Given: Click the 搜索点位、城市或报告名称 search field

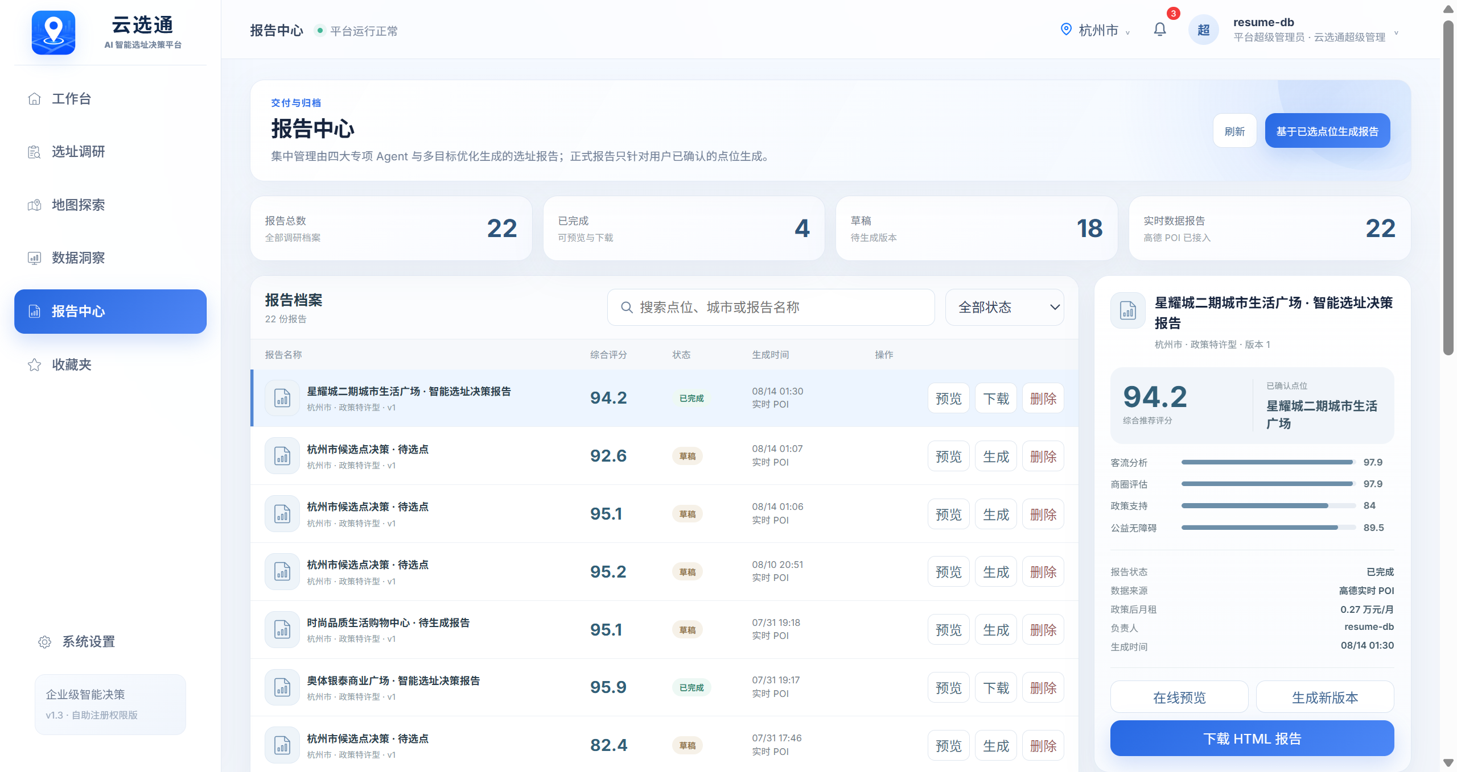Looking at the screenshot, I should (x=771, y=308).
